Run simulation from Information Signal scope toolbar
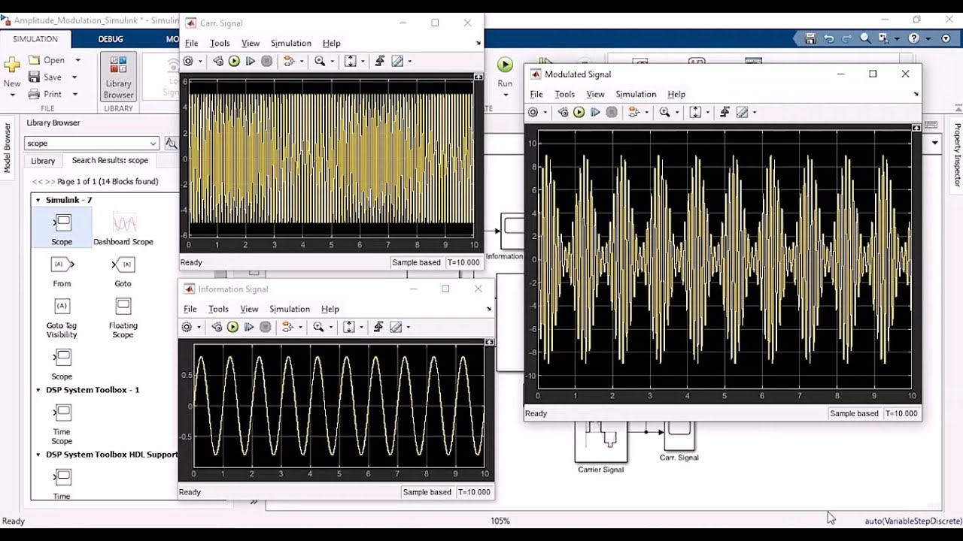Screen dimensions: 963x541 pyautogui.click(x=232, y=328)
